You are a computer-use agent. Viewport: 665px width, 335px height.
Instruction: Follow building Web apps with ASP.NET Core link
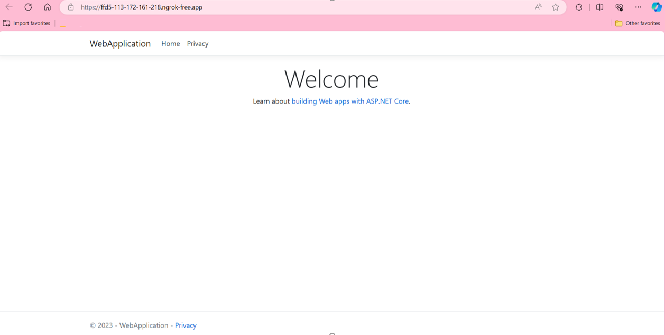tap(350, 101)
